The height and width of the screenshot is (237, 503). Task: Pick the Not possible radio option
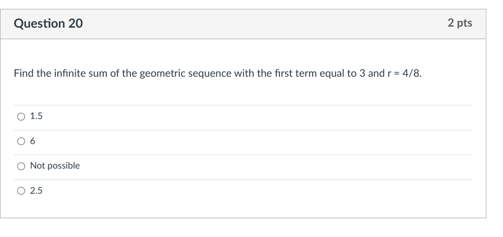point(21,166)
